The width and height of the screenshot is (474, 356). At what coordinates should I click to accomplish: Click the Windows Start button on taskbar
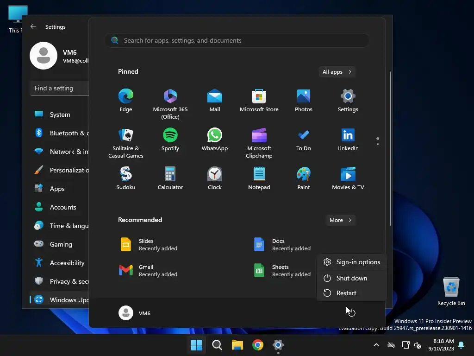tap(196, 345)
